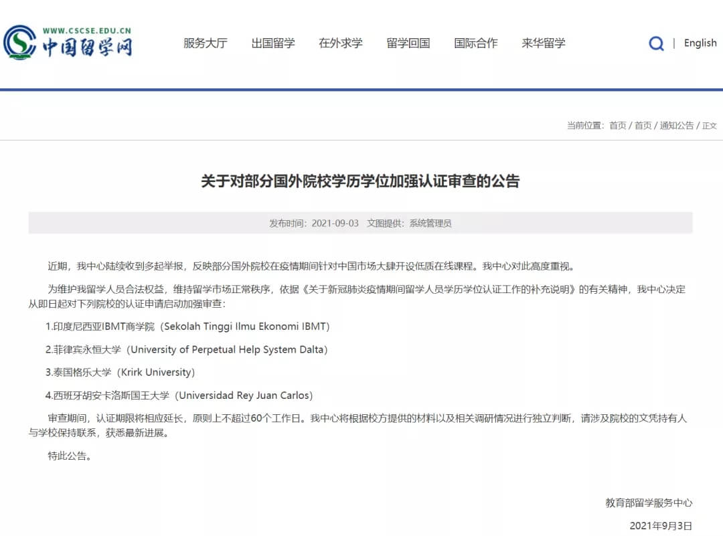This screenshot has height=536, width=723.
Task: Open the 在外求学 menu
Action: pos(341,43)
